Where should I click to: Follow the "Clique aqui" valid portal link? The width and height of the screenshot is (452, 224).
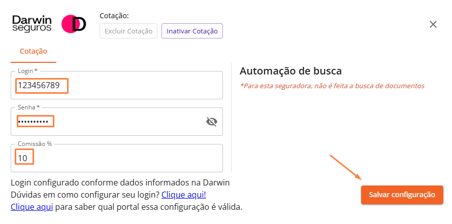[x=32, y=207]
